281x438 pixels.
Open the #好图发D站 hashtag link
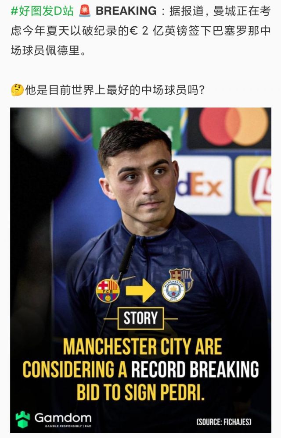(42, 11)
